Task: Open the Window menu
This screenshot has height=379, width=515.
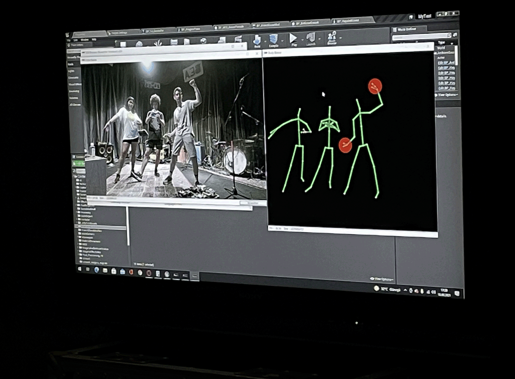Action: coord(85,40)
